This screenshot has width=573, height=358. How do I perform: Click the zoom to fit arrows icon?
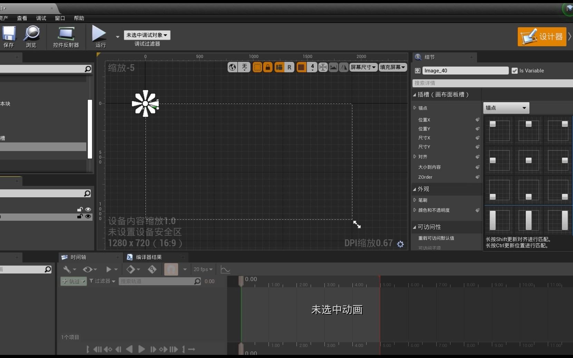pyautogui.click(x=323, y=67)
